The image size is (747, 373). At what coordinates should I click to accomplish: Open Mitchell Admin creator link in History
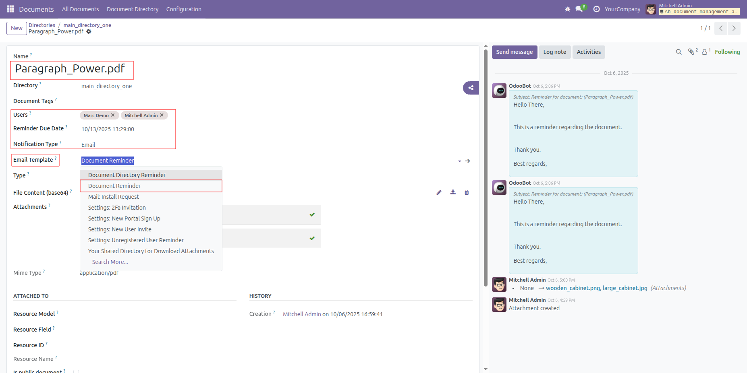click(302, 314)
